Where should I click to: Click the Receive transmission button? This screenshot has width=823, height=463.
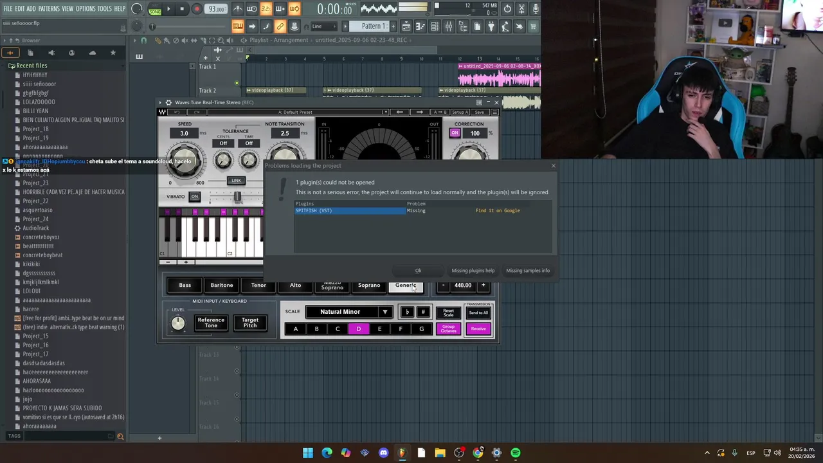[478, 329]
